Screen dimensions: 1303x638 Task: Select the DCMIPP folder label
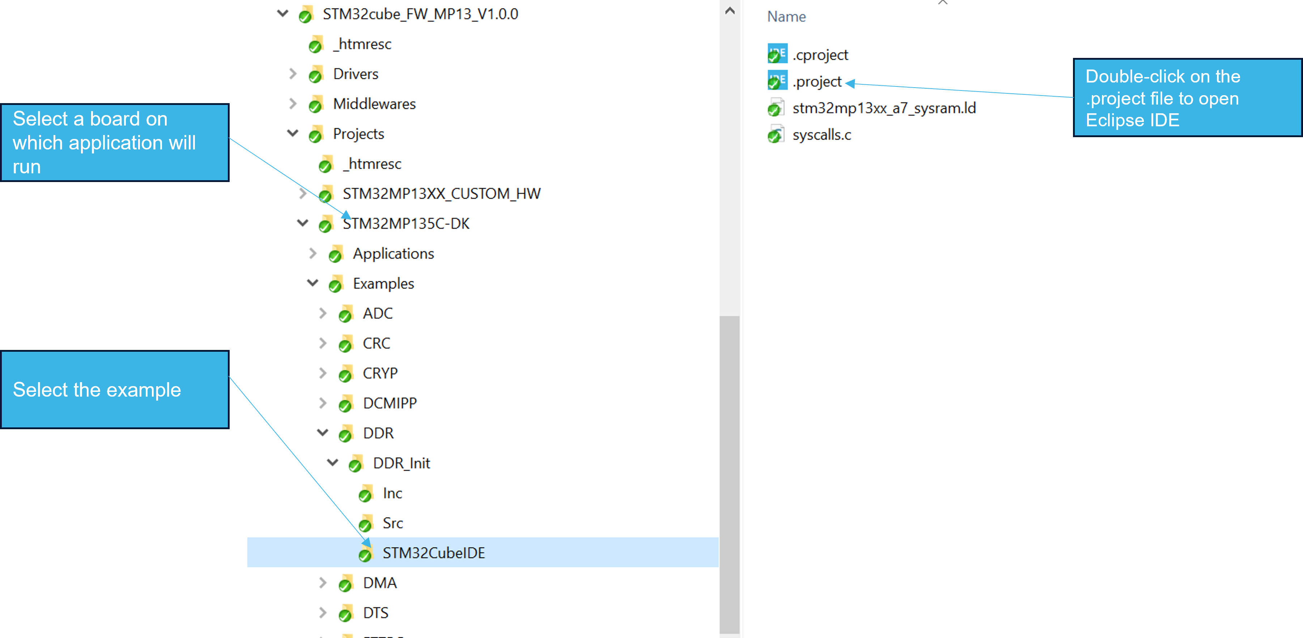click(389, 403)
